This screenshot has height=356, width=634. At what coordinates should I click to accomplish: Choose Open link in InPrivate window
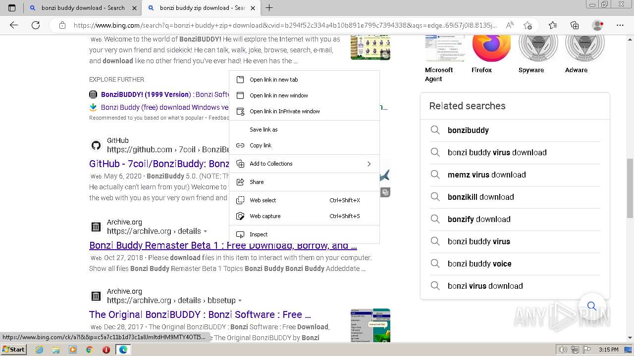[304, 111]
